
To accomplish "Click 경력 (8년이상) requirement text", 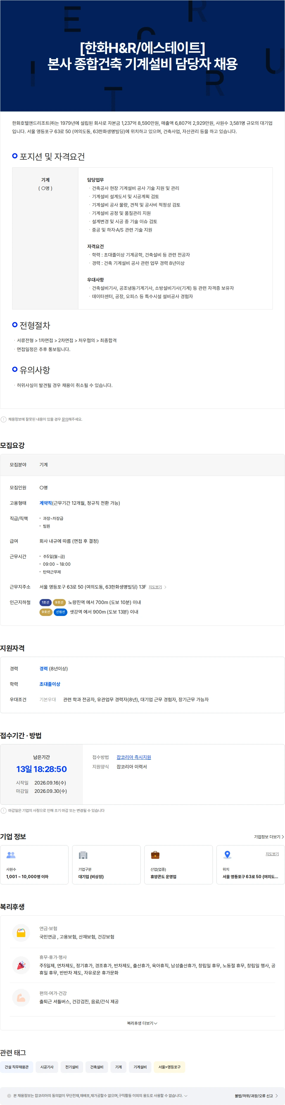I will point(53,668).
